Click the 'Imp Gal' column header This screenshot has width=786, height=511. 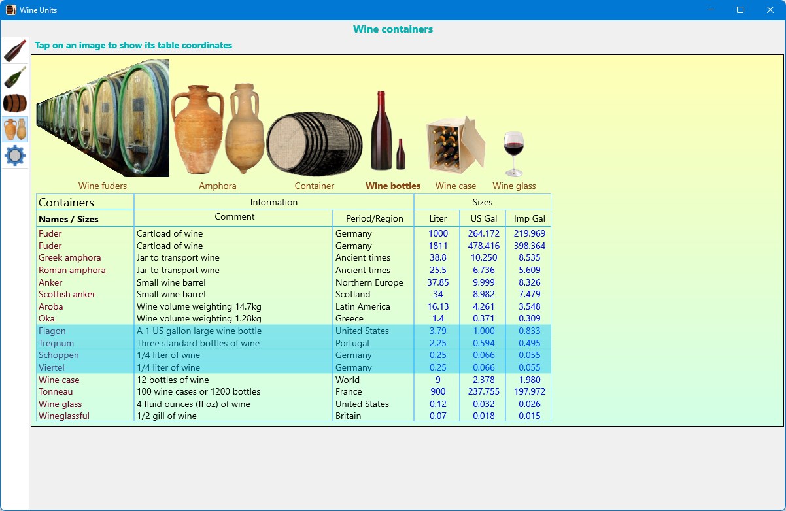point(530,218)
